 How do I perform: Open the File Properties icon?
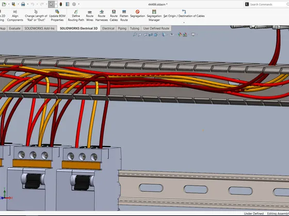[x=68, y=4]
